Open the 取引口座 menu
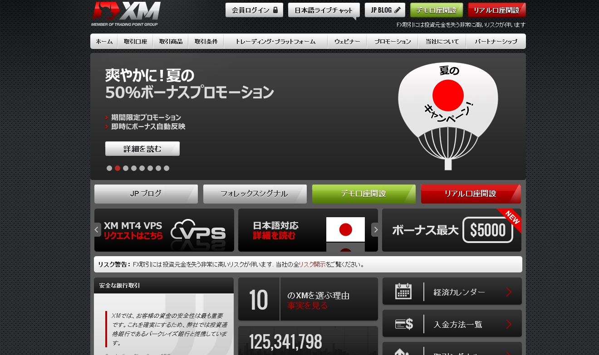Viewport: 599px width, 355px height. point(136,41)
